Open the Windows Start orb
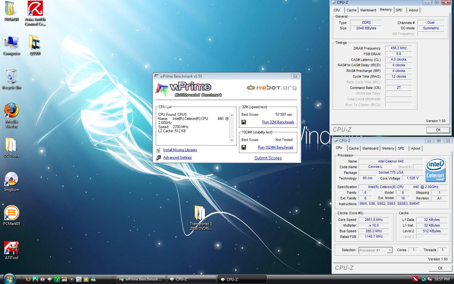Image resolution: width=454 pixels, height=284 pixels. tap(9, 279)
